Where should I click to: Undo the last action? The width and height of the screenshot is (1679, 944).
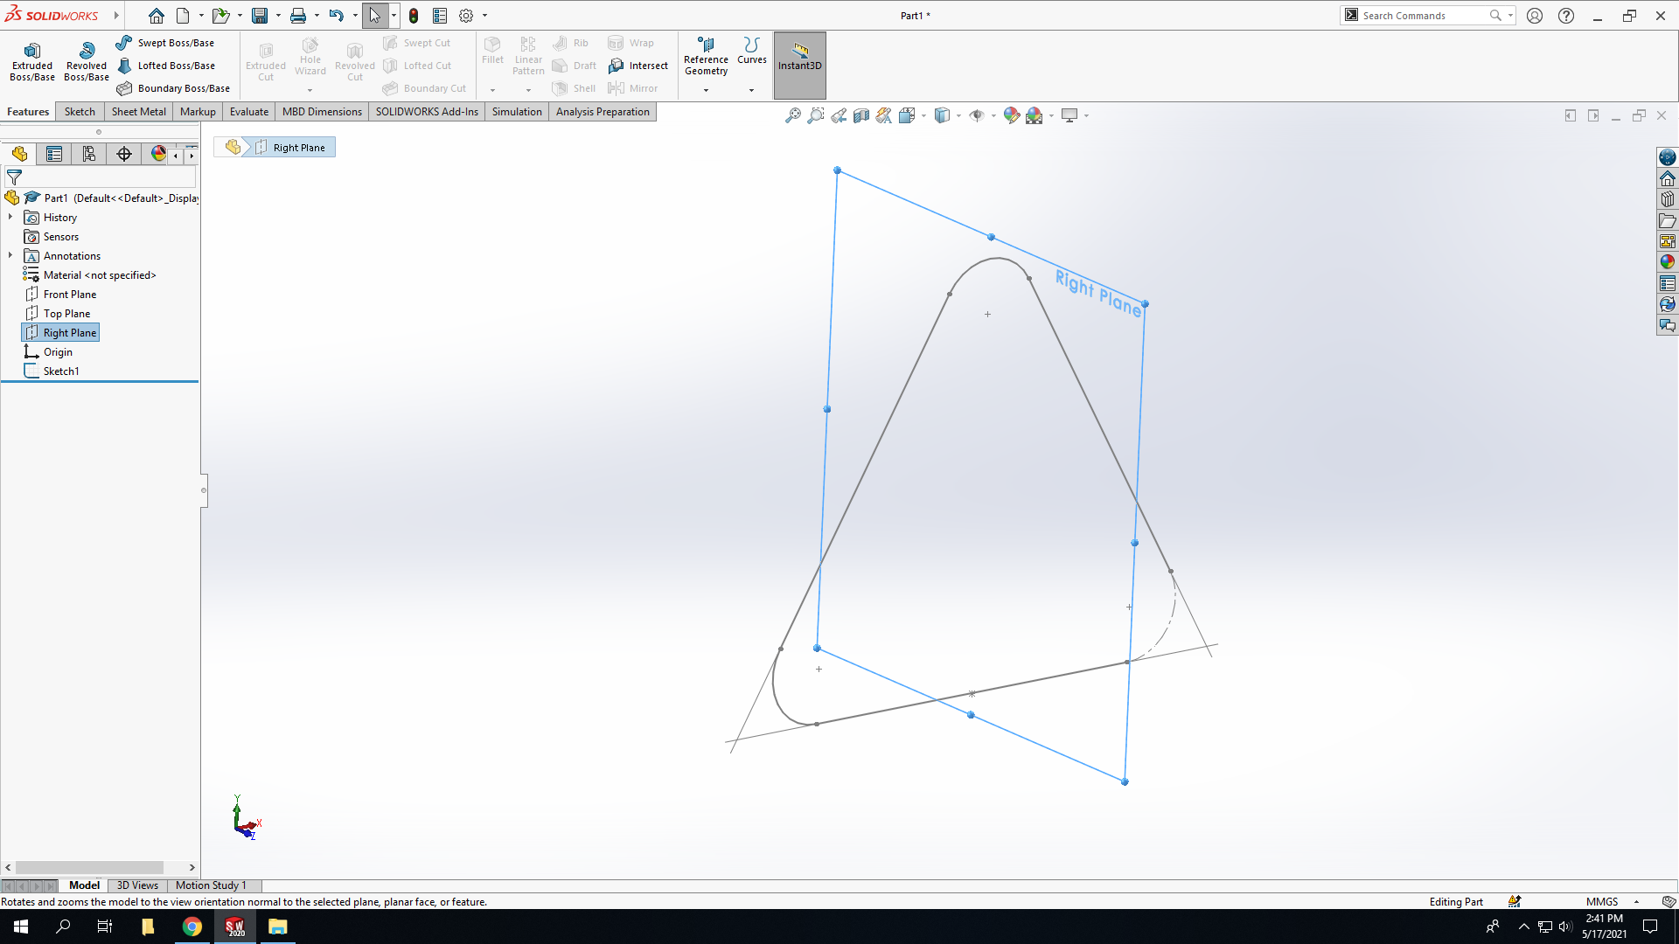click(336, 16)
